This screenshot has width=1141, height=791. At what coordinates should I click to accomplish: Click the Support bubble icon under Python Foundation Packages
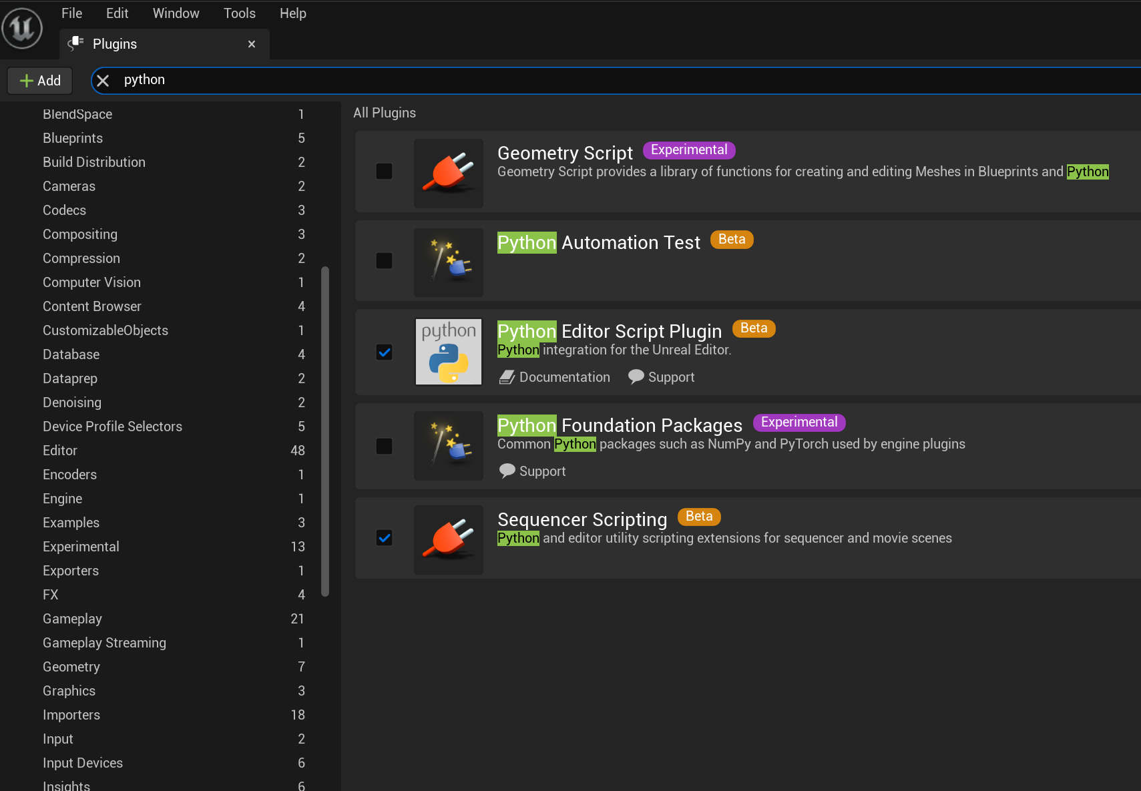tap(507, 471)
